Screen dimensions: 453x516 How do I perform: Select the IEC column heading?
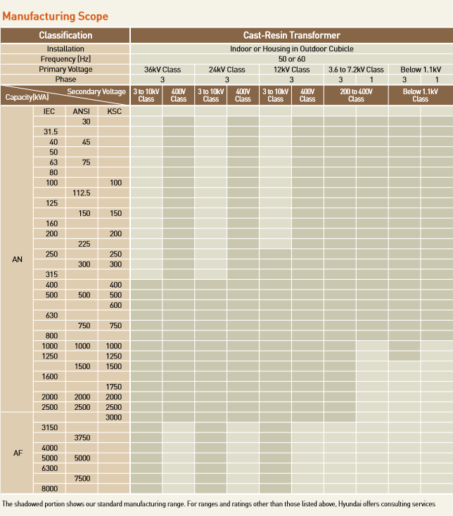pos(49,111)
